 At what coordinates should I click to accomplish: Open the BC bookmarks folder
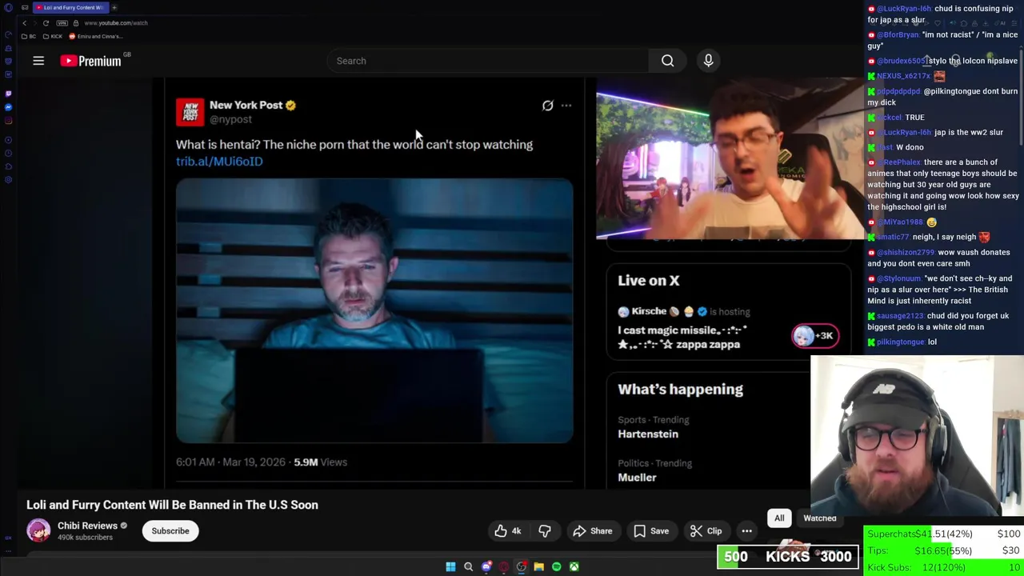29,36
